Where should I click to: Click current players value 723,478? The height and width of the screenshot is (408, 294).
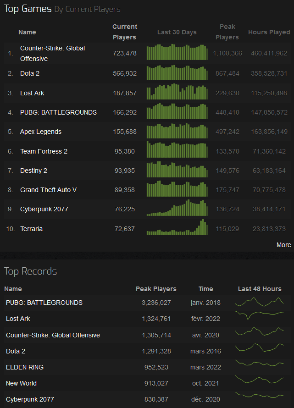coord(125,53)
